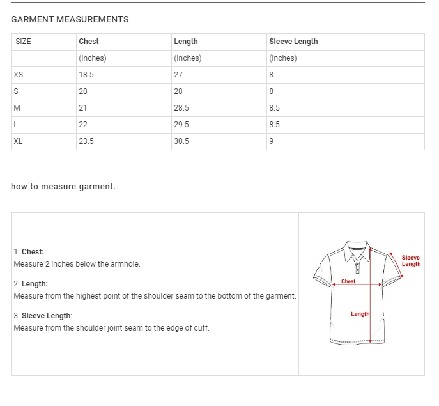Click the "3. Sleeve Length:" instruction heading

pyautogui.click(x=43, y=316)
